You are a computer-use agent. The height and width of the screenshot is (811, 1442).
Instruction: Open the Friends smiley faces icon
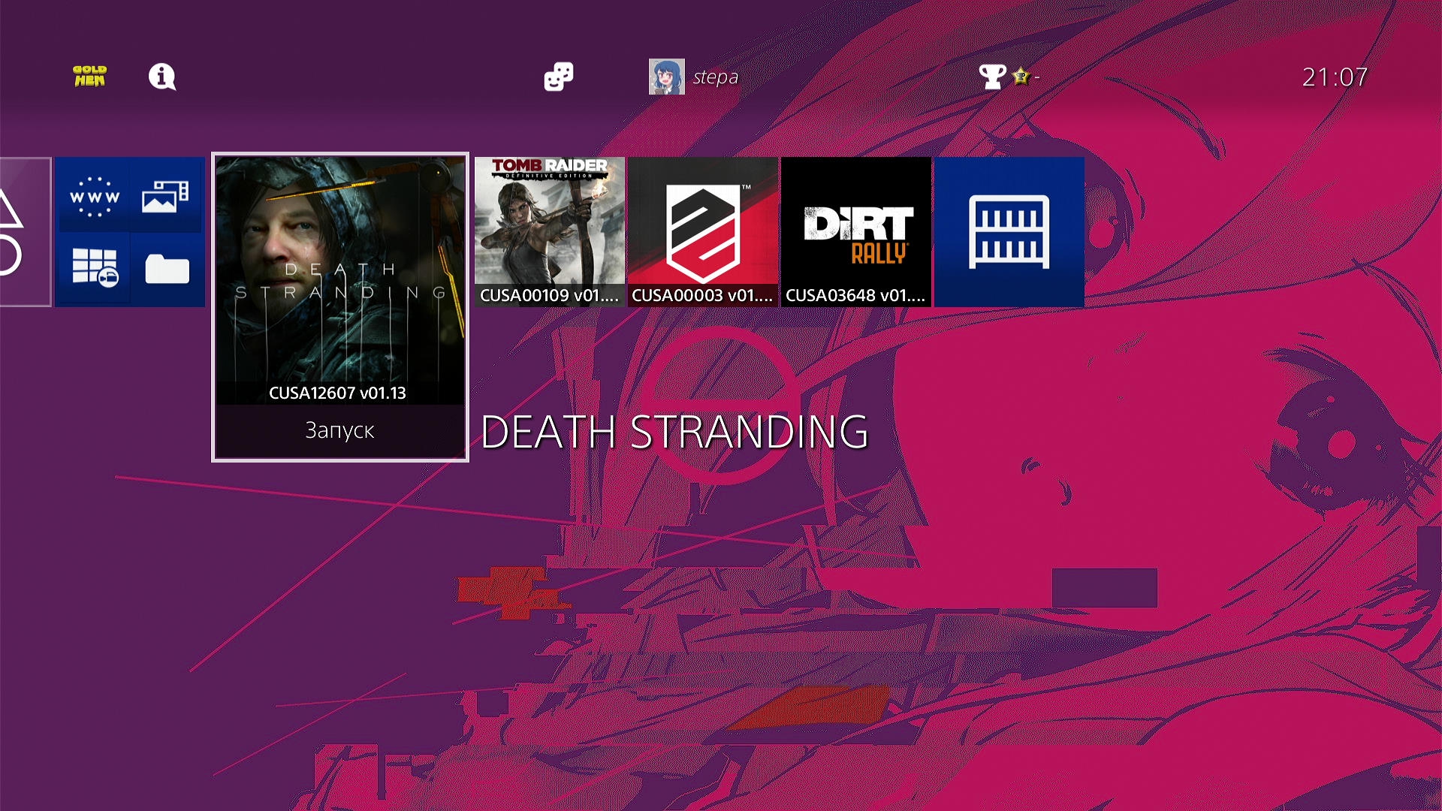pyautogui.click(x=558, y=76)
